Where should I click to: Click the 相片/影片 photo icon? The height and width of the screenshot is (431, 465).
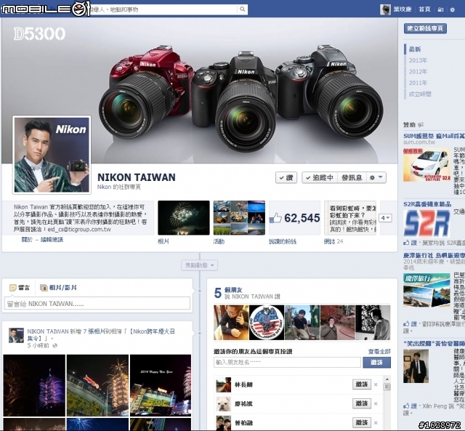pyautogui.click(x=44, y=288)
